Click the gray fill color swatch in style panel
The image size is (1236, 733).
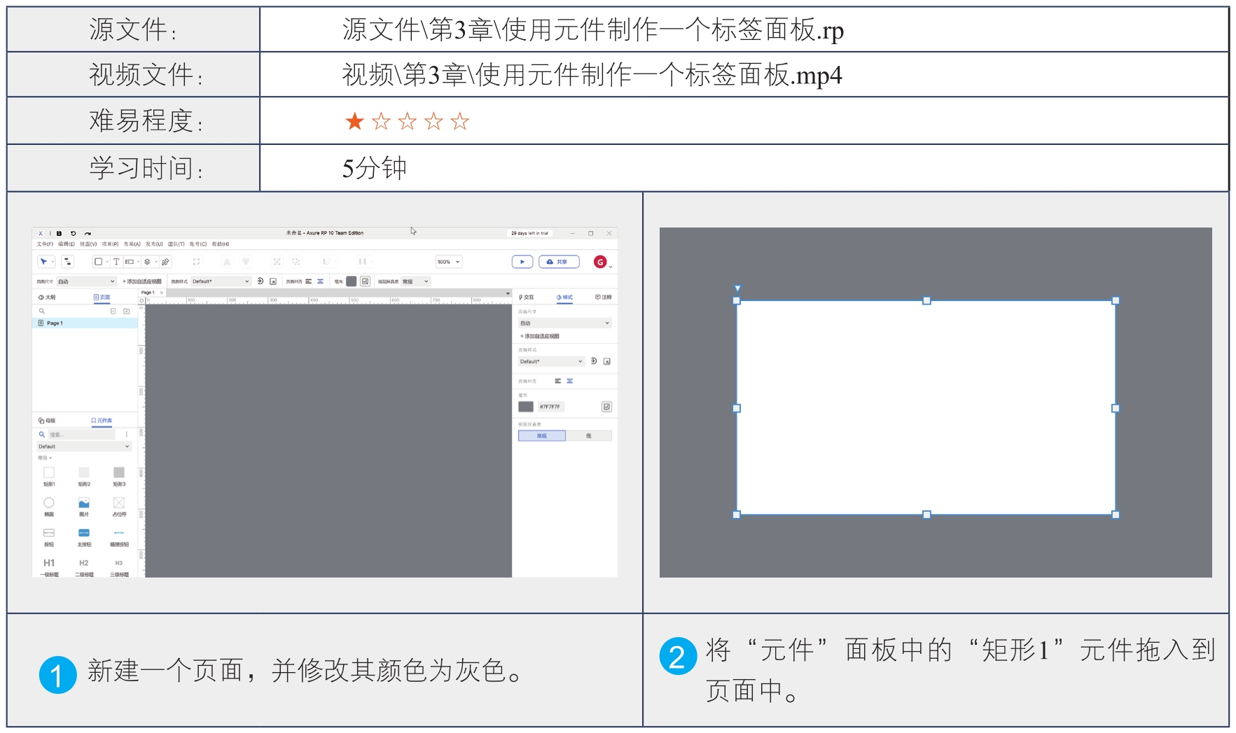526,407
